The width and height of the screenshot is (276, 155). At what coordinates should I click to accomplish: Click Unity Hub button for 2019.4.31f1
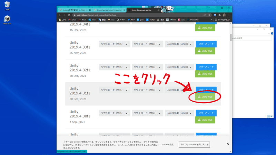tap(205, 97)
